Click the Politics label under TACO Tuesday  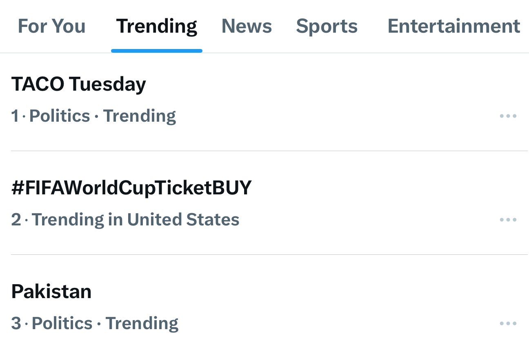tap(60, 116)
